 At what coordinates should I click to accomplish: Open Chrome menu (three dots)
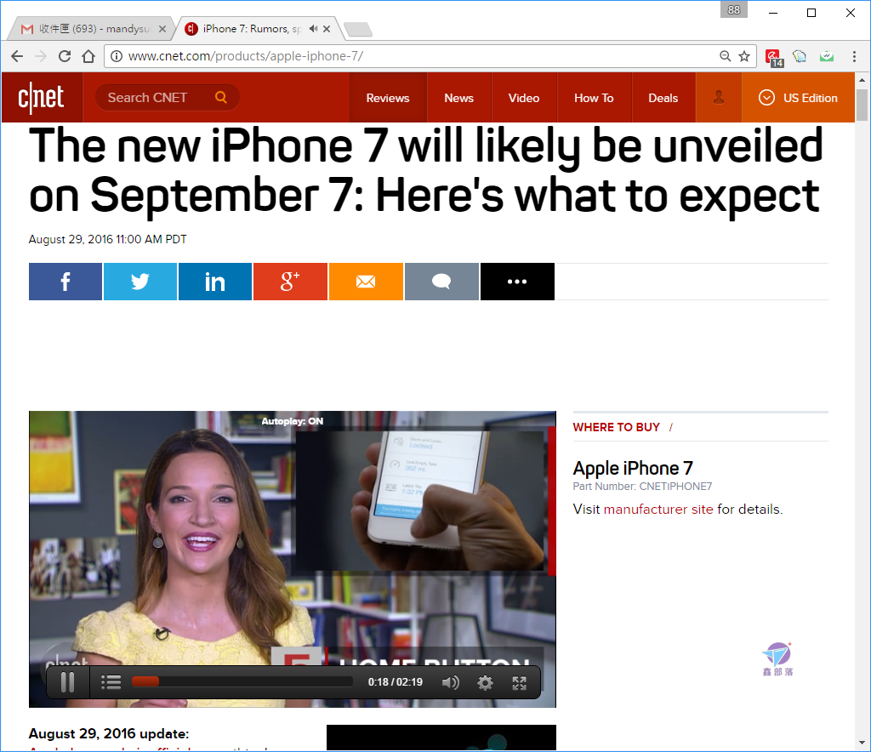854,56
